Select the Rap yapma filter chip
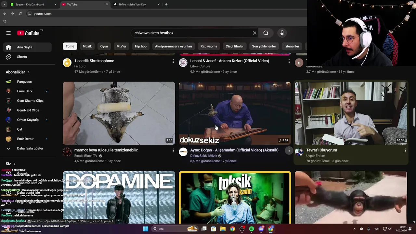Screen dimensions: 416x234 coord(209,46)
